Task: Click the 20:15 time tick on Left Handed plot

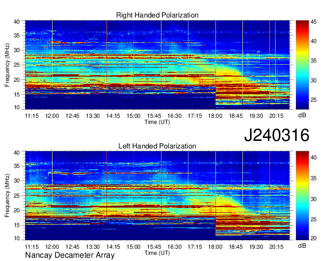Action: [x=276, y=247]
